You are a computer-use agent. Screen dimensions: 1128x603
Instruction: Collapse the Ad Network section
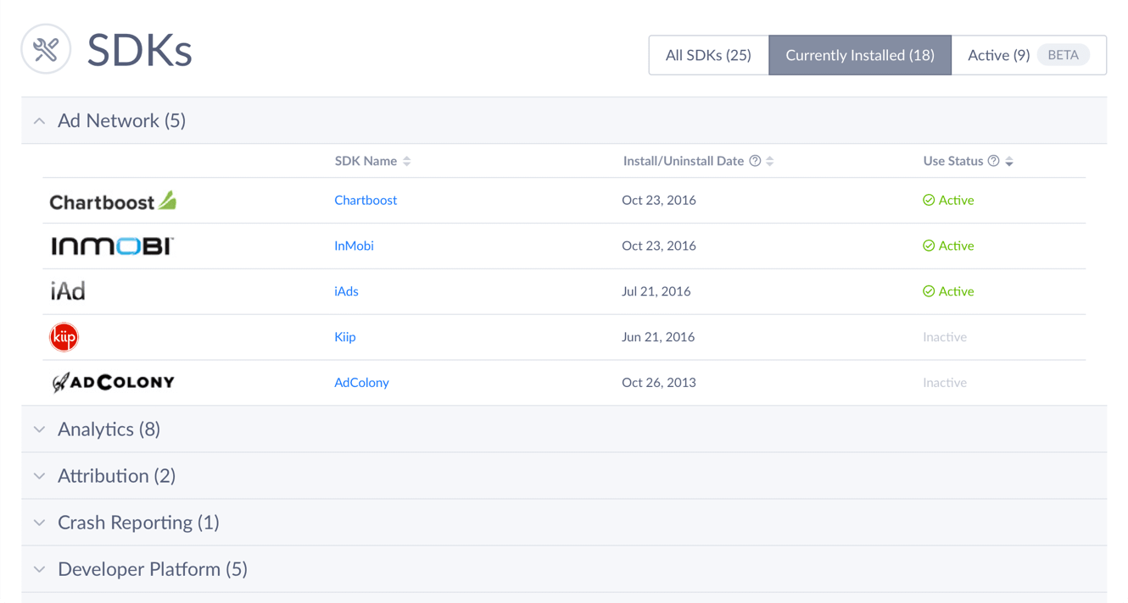(40, 121)
